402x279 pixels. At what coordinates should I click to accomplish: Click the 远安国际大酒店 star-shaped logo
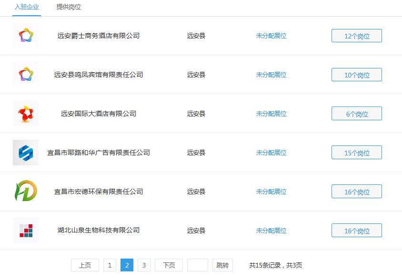tap(25, 114)
